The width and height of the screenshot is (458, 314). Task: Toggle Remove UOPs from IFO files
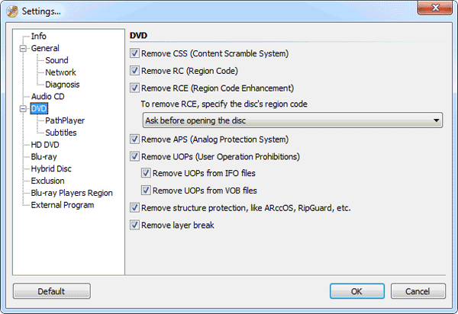coord(147,174)
